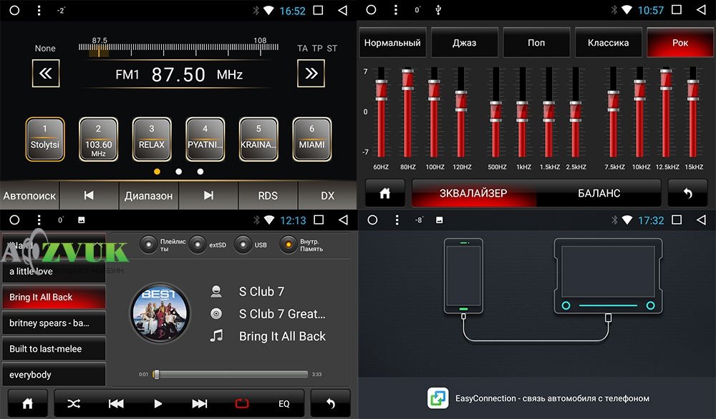Viewport: 716px width, 419px height.
Task: Select radio preset 5 KRAINA...
Action: coord(258,139)
